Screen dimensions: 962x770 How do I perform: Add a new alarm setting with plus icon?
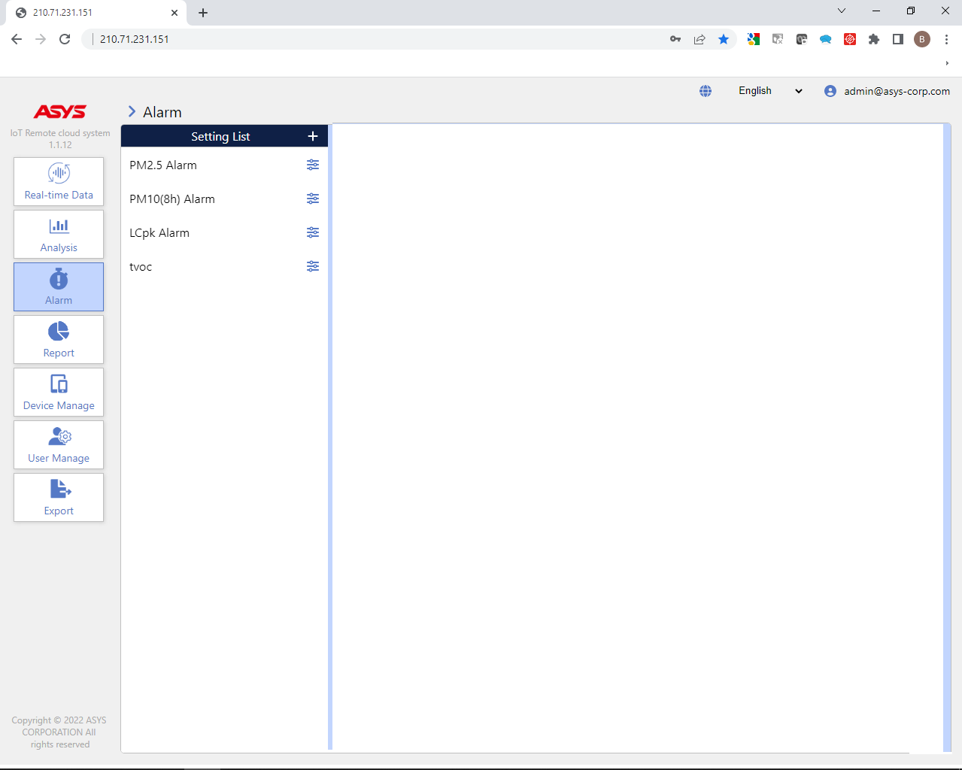(313, 136)
